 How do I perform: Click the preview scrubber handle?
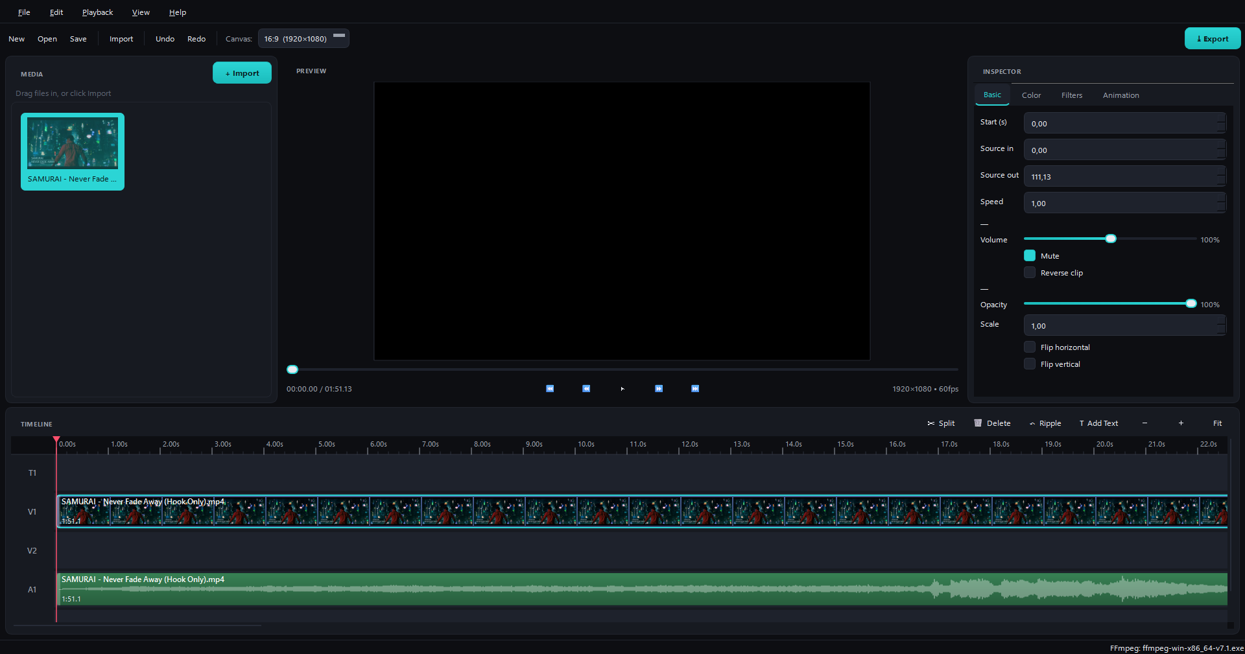(292, 369)
